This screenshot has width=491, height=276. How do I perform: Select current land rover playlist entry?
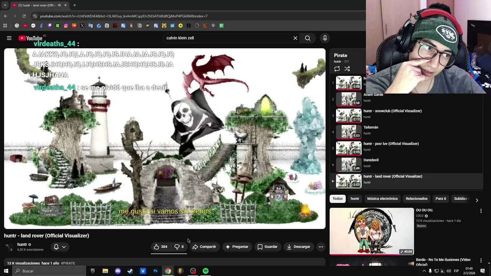[x=407, y=181]
